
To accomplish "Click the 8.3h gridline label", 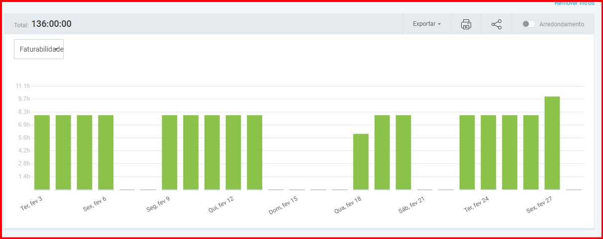I will (x=23, y=112).
